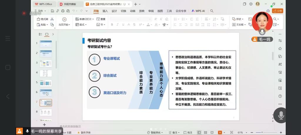Click the scissors Cut icon
Image resolution: width=301 pixels, height=135 pixels.
pos(52,19)
